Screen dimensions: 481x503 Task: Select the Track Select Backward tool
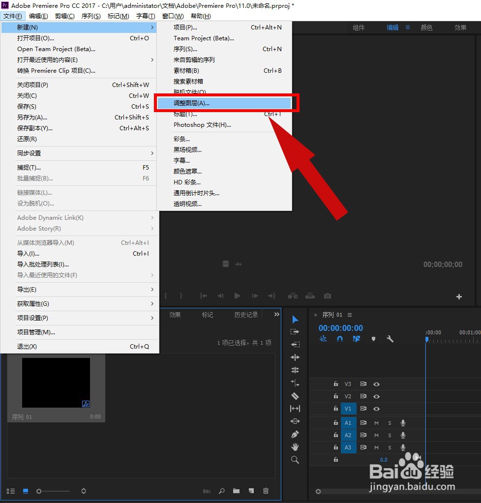[x=295, y=344]
